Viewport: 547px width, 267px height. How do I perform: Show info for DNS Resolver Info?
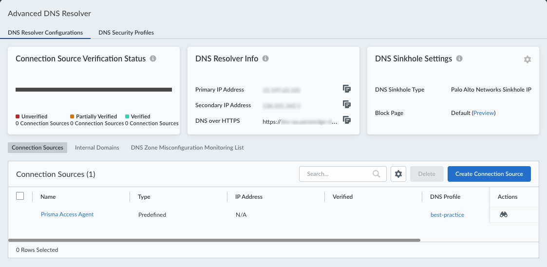(x=265, y=58)
